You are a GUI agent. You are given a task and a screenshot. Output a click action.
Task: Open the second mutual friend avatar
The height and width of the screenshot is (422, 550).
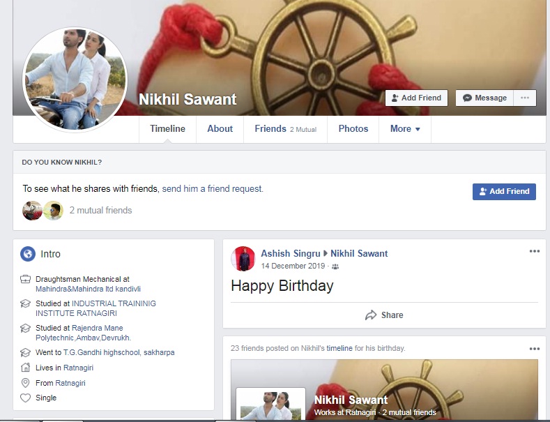(53, 210)
